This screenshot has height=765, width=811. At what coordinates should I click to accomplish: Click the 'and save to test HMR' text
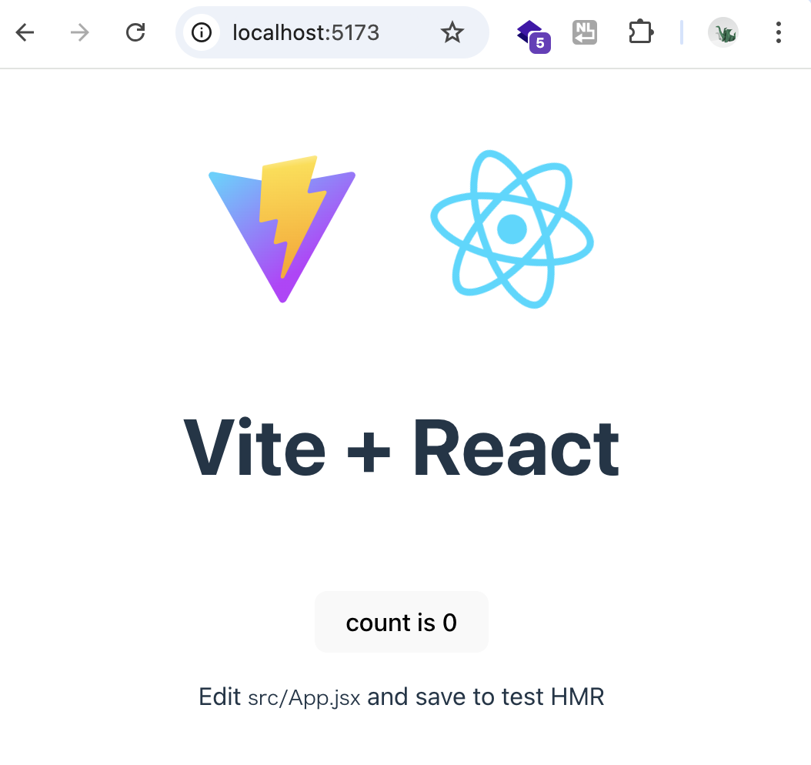click(486, 697)
